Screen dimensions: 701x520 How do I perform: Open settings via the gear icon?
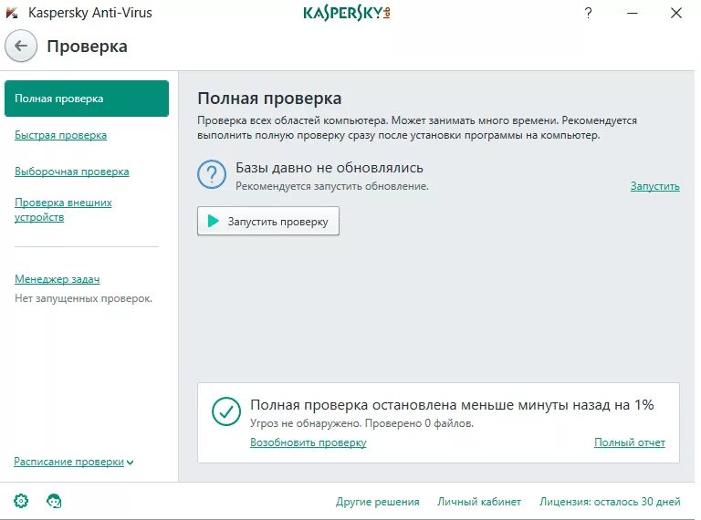click(21, 501)
